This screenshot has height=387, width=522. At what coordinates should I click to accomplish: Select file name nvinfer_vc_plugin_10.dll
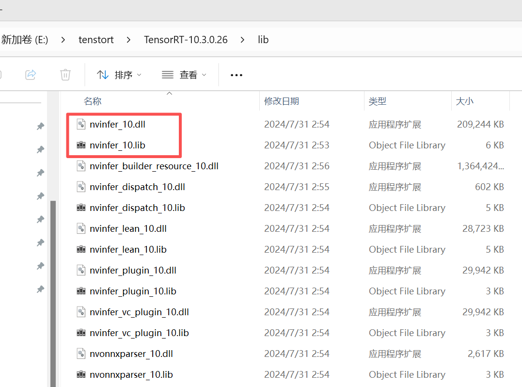point(139,312)
